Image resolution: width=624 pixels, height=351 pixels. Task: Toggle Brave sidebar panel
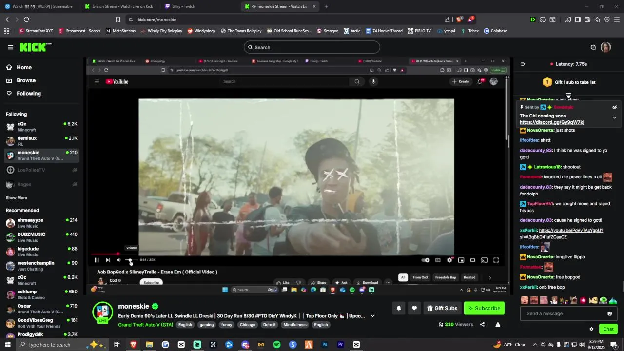click(578, 19)
